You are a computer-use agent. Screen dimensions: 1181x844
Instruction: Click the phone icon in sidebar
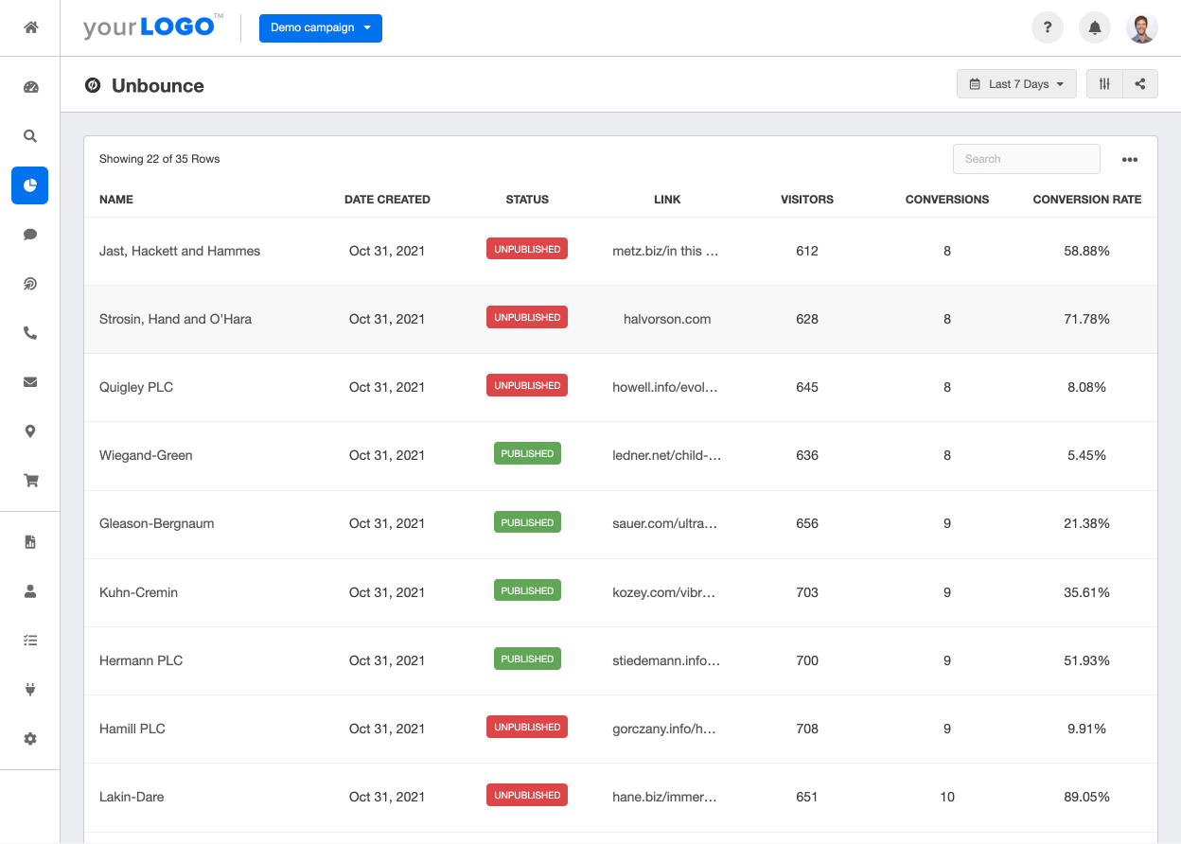[30, 333]
